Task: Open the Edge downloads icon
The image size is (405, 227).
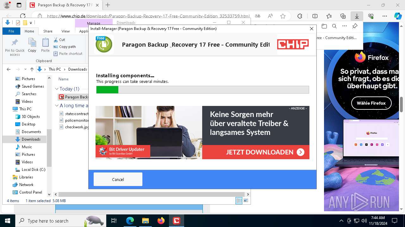Action: tap(357, 16)
